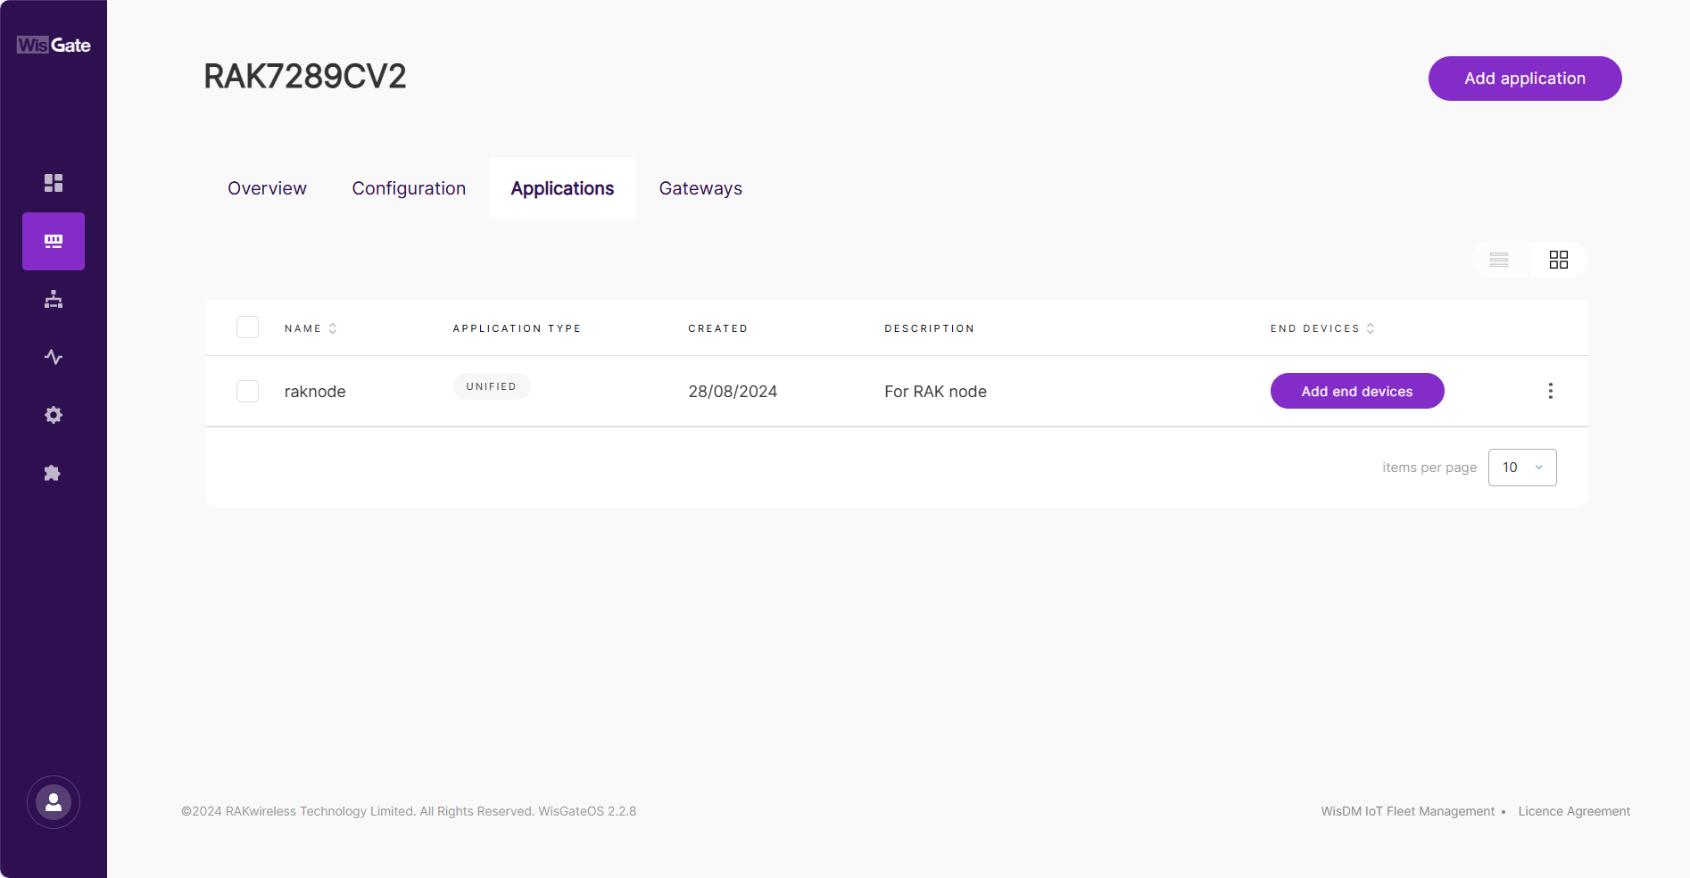Click the Add application button
This screenshot has height=878, width=1690.
point(1525,79)
